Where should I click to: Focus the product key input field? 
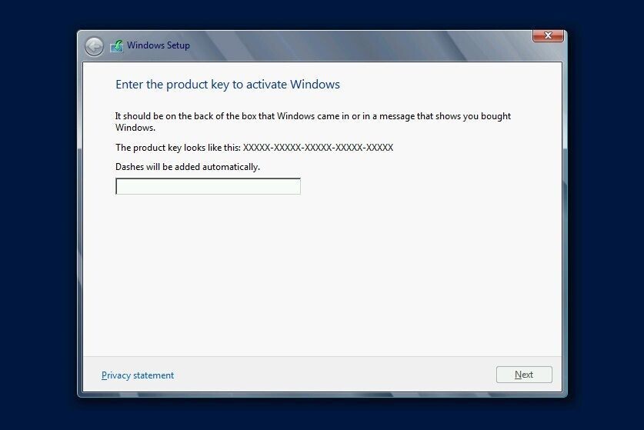(x=208, y=186)
